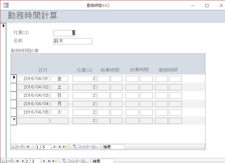Click subform's フィルターなし filter button
225x163 pixels.
click(x=85, y=147)
